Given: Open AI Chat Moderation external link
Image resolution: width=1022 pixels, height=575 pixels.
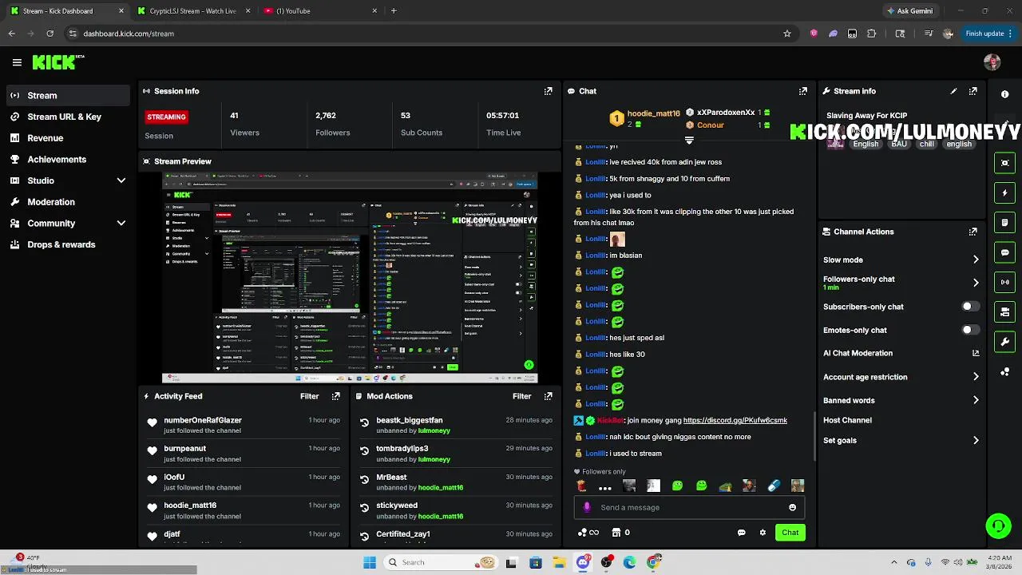Looking at the screenshot, I should 976,353.
